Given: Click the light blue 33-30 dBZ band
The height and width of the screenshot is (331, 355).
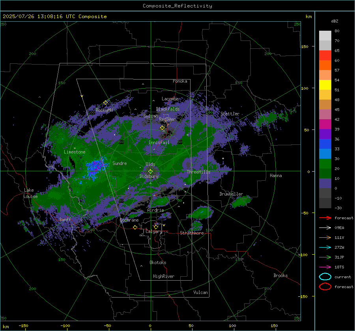Looking at the screenshot, I should [325, 153].
